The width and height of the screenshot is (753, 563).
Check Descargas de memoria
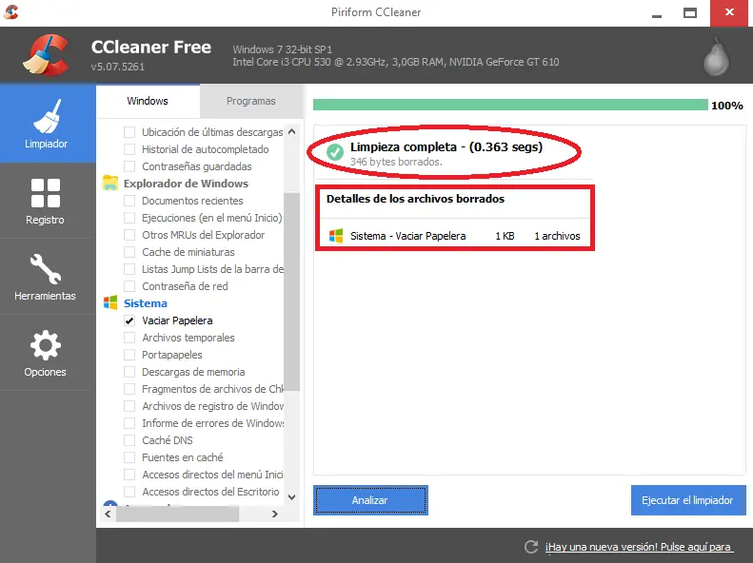[x=129, y=372]
